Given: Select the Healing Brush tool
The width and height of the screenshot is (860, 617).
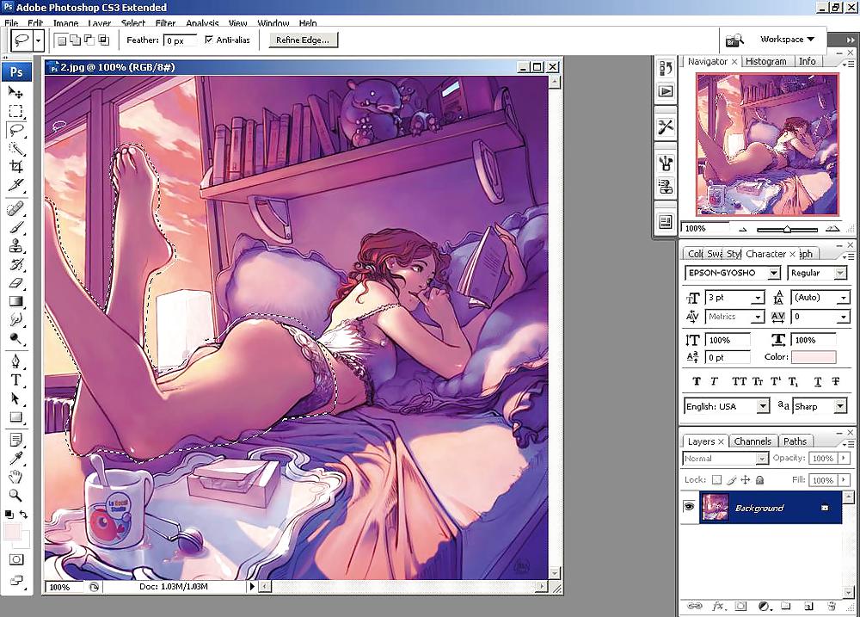Looking at the screenshot, I should point(15,209).
